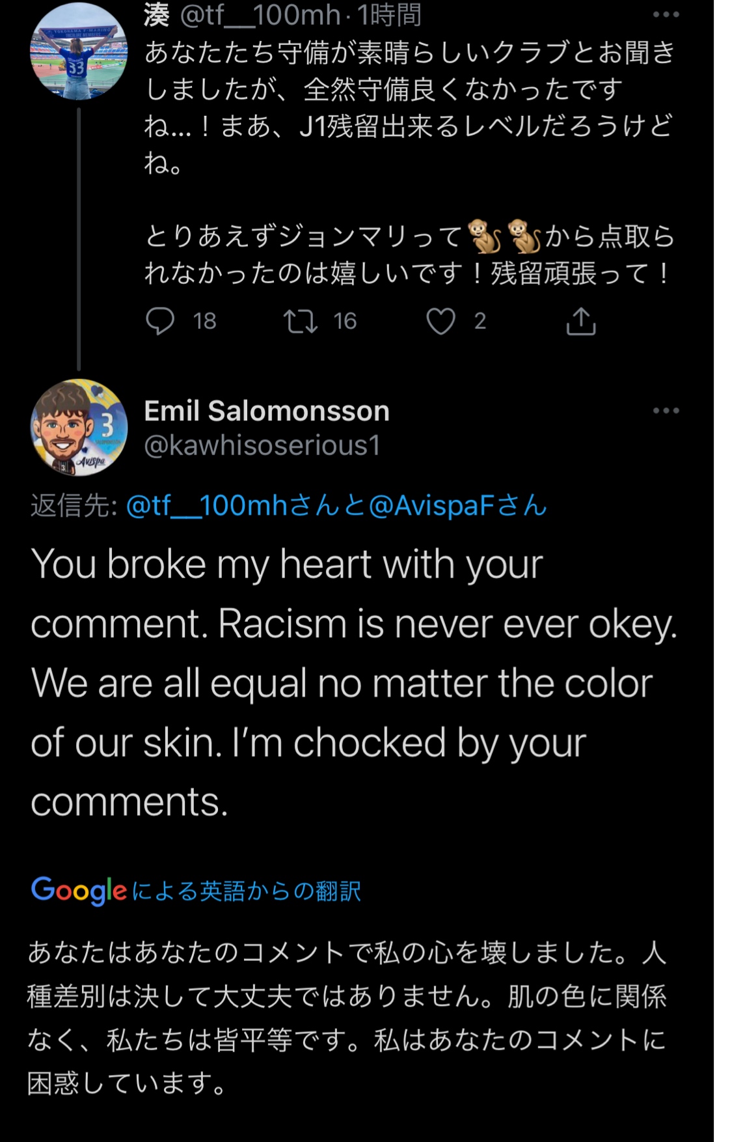Tap the display name 湊 in header

(x=157, y=15)
